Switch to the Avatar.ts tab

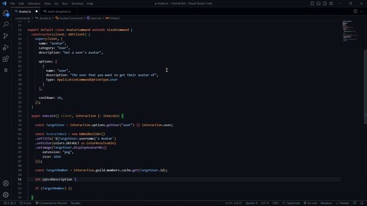click(25, 11)
